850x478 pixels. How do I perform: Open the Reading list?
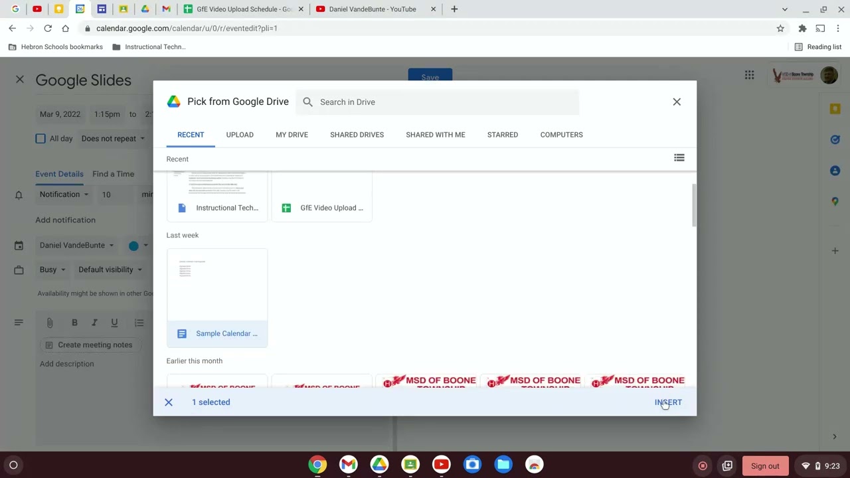(x=818, y=47)
